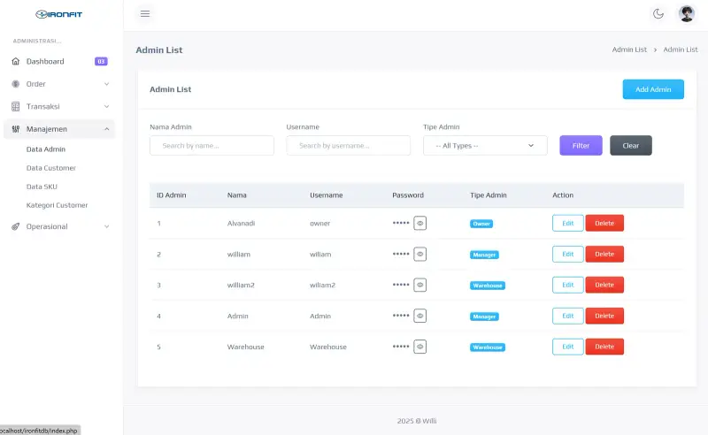
Task: Edit the Warehouse user row
Action: tap(567, 347)
